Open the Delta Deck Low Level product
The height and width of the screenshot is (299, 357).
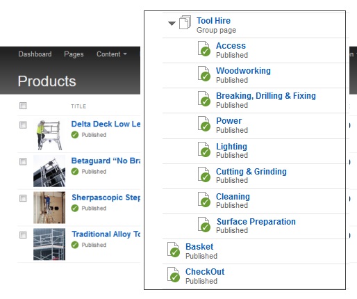pos(106,124)
